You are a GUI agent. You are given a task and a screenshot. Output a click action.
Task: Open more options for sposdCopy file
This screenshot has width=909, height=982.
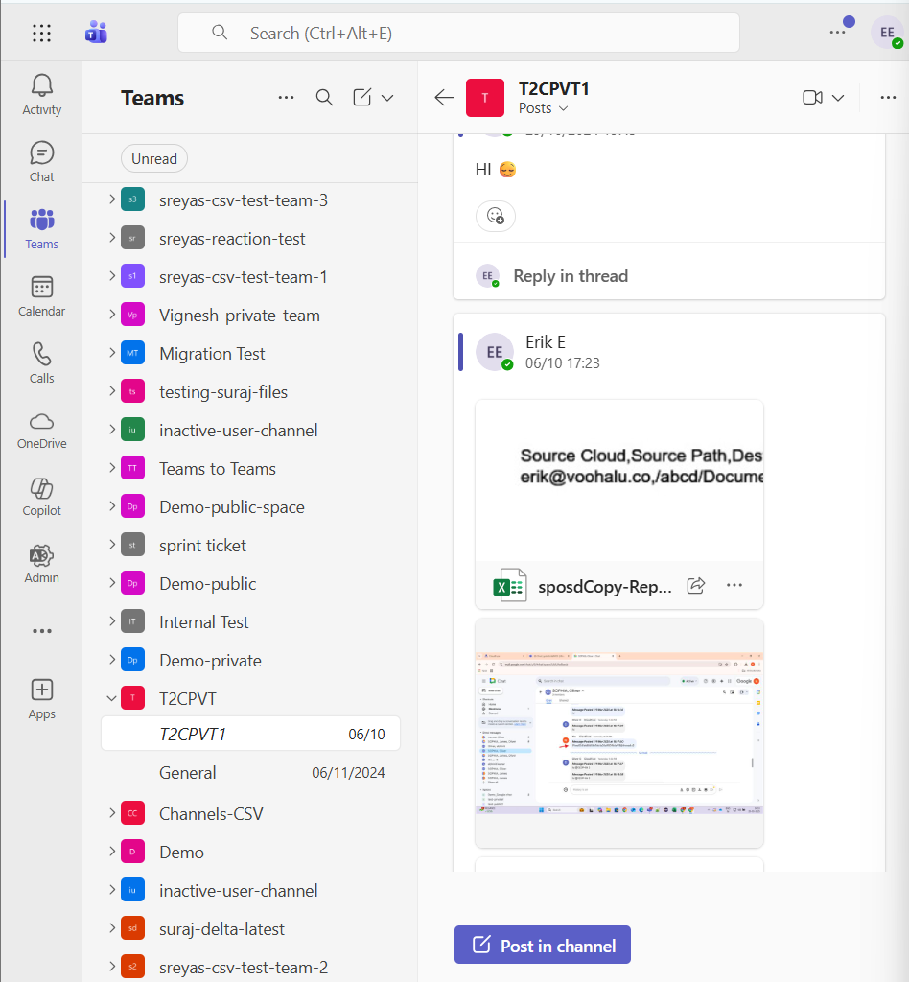(734, 585)
